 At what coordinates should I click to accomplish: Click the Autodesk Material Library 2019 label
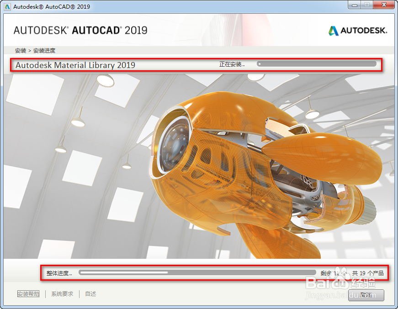75,65
